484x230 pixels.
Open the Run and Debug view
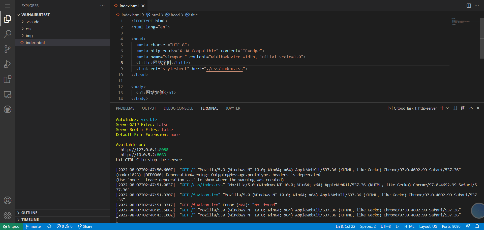[8, 64]
